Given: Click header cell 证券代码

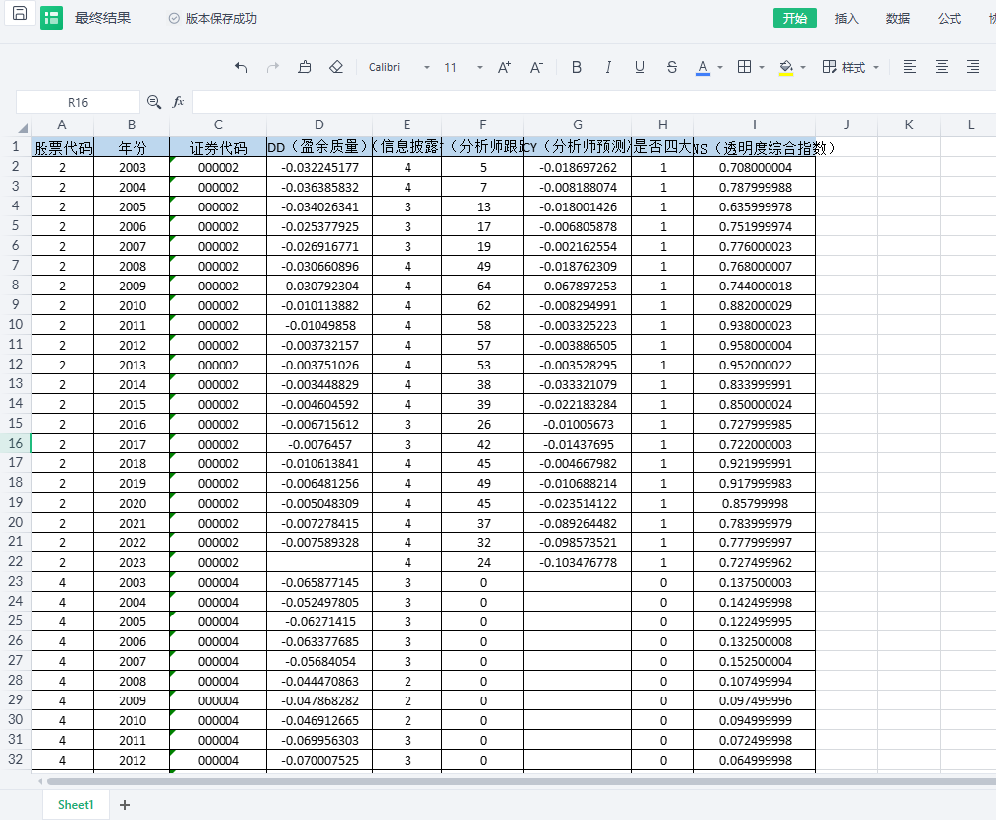Looking at the screenshot, I should tap(218, 147).
